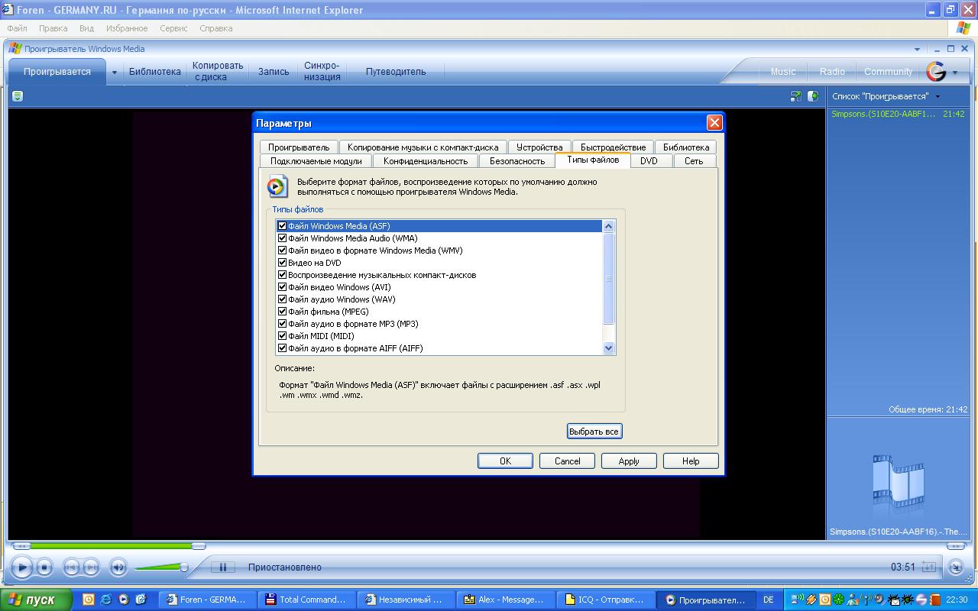
Task: Click the DE language indicator
Action: (x=769, y=600)
